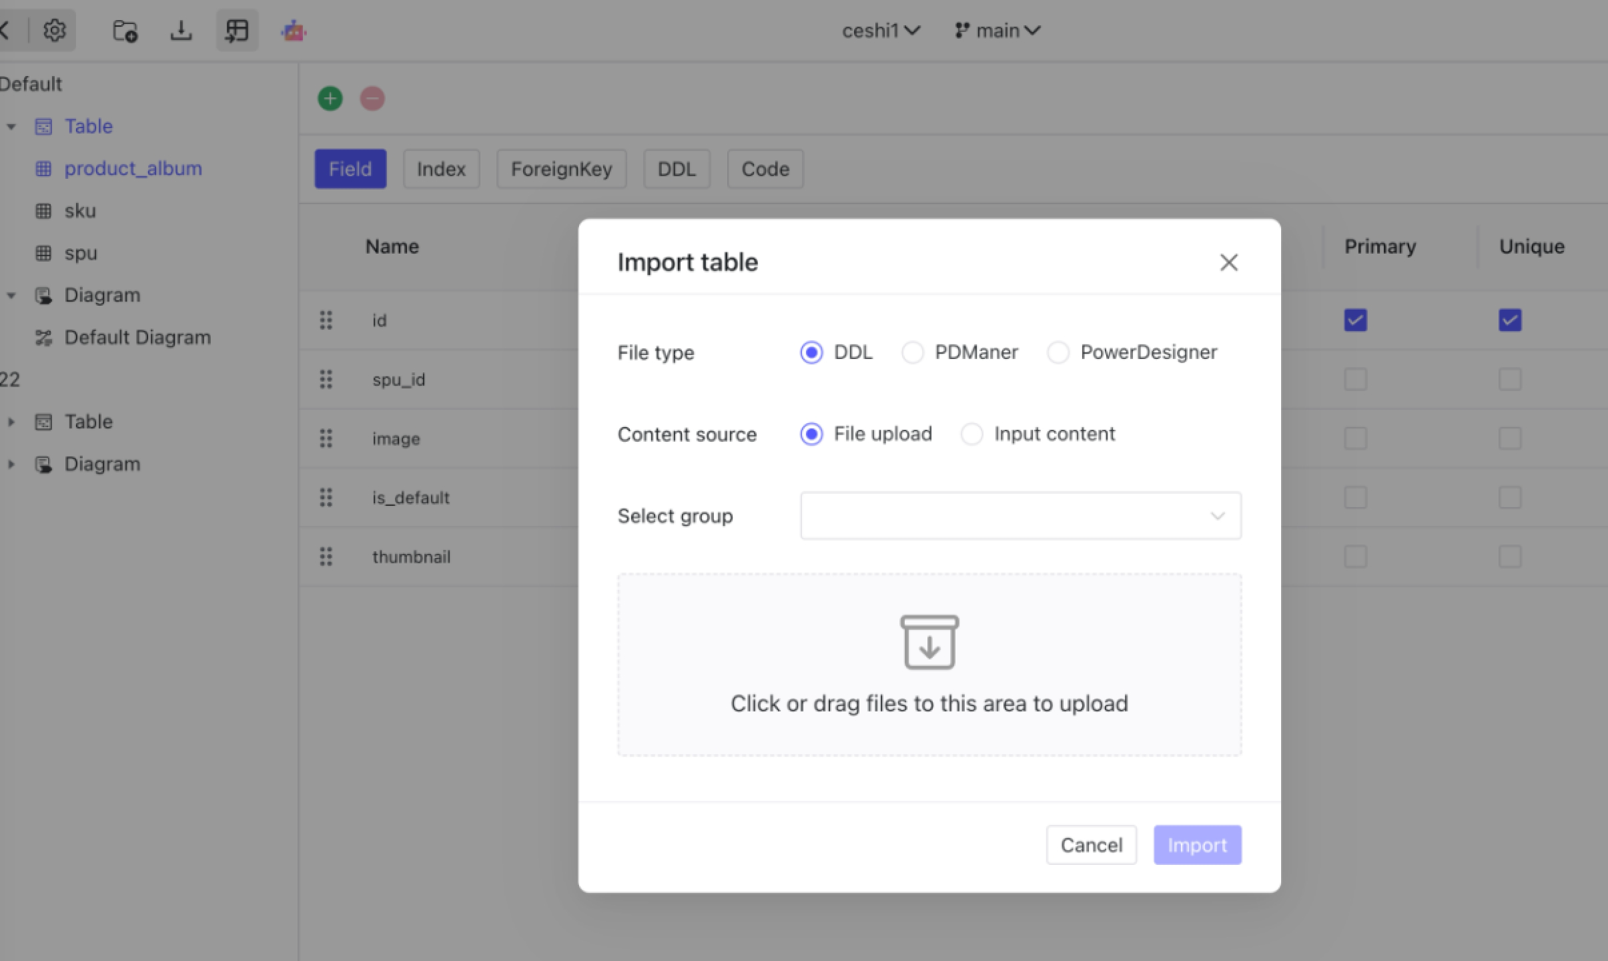The height and width of the screenshot is (961, 1608).
Task: Collapse the Table tree item at top
Action: (11, 126)
